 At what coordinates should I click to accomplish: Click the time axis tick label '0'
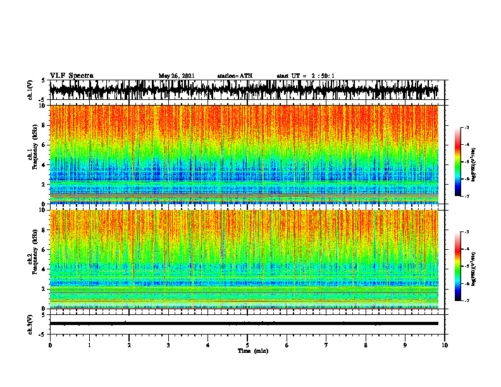tap(50, 345)
